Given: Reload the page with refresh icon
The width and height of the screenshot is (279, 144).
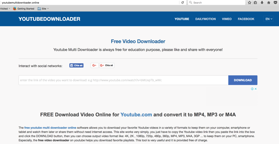Looking at the screenshot, I should (183, 2).
